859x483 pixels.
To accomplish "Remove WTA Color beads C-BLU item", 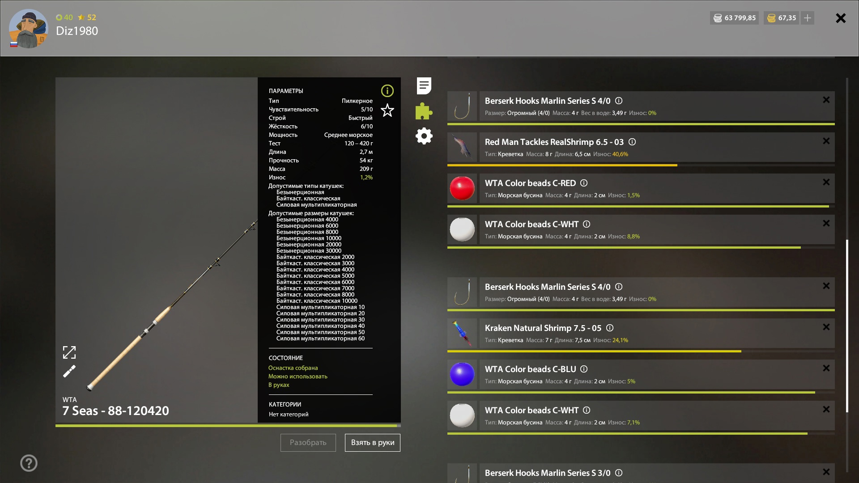I will 826,369.
